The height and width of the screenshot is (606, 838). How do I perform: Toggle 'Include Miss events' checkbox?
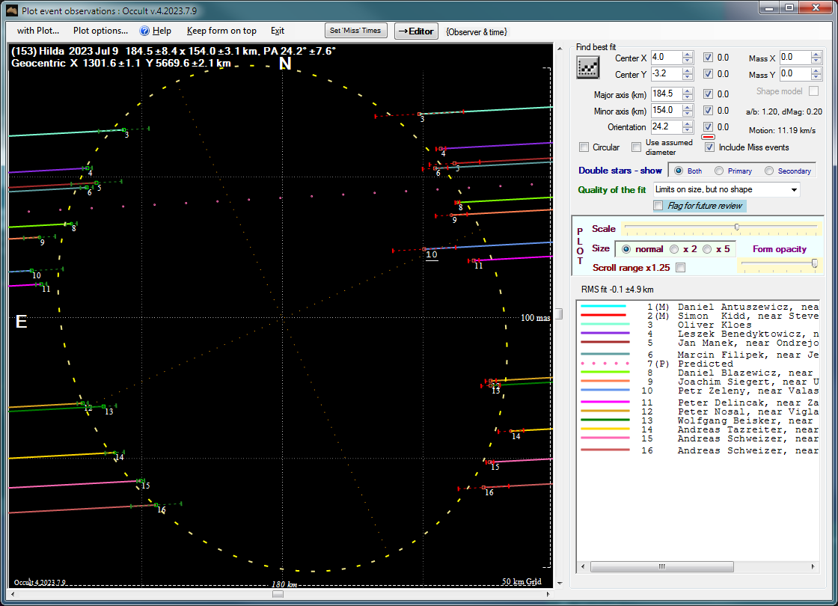709,147
